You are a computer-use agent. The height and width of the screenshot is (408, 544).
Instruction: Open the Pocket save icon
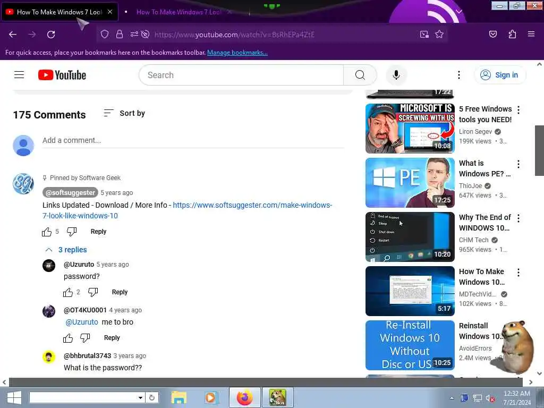tap(492, 34)
